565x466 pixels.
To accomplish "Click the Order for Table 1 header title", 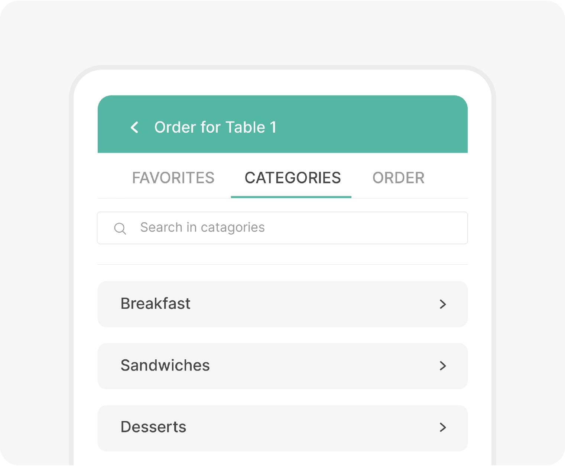I will tap(215, 127).
